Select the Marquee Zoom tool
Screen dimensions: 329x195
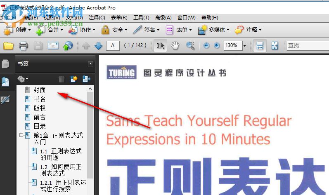(x=190, y=45)
